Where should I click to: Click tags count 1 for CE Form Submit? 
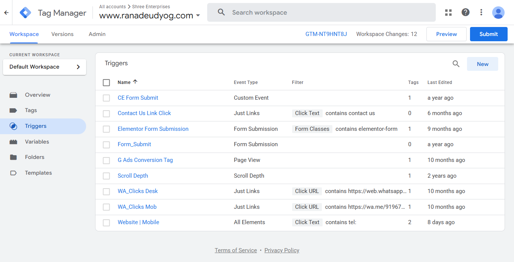tap(409, 98)
